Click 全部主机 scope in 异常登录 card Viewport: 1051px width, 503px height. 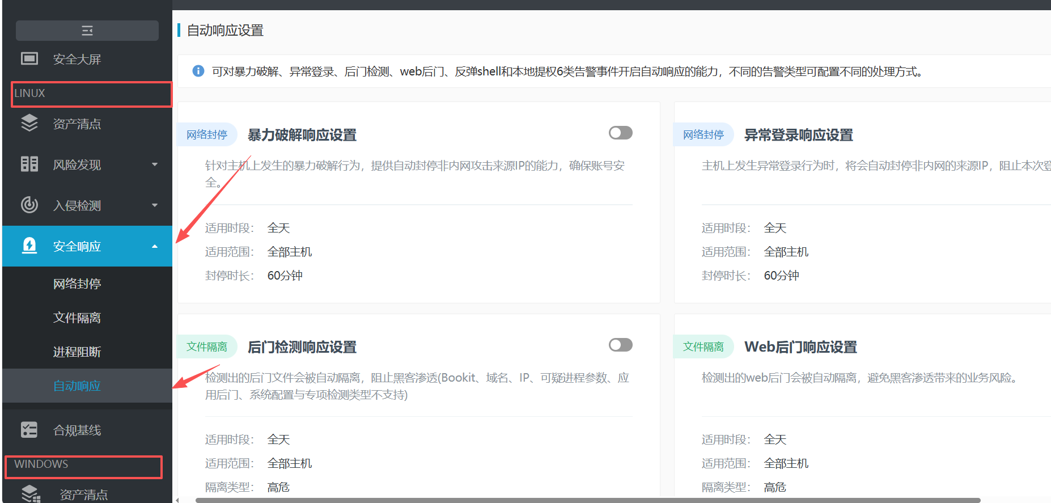point(786,252)
